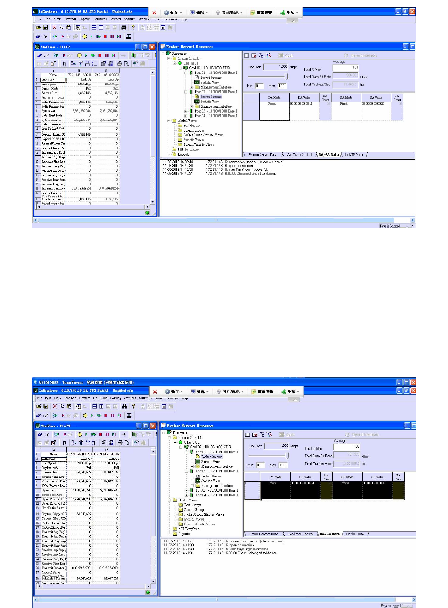This screenshot has height=608, width=448.
Task: Click Pause bars in first screenshot's main toolbar
Action: click(112, 36)
